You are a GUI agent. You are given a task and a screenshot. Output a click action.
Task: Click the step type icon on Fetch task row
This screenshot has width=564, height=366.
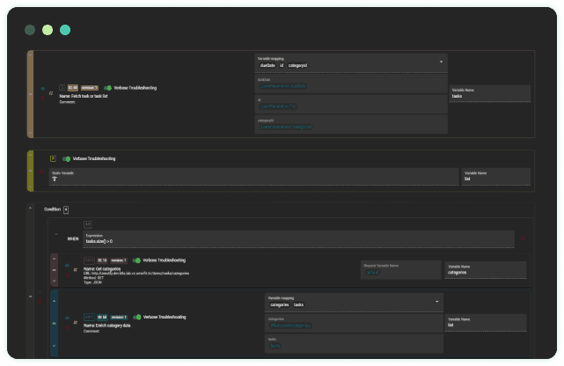click(62, 88)
